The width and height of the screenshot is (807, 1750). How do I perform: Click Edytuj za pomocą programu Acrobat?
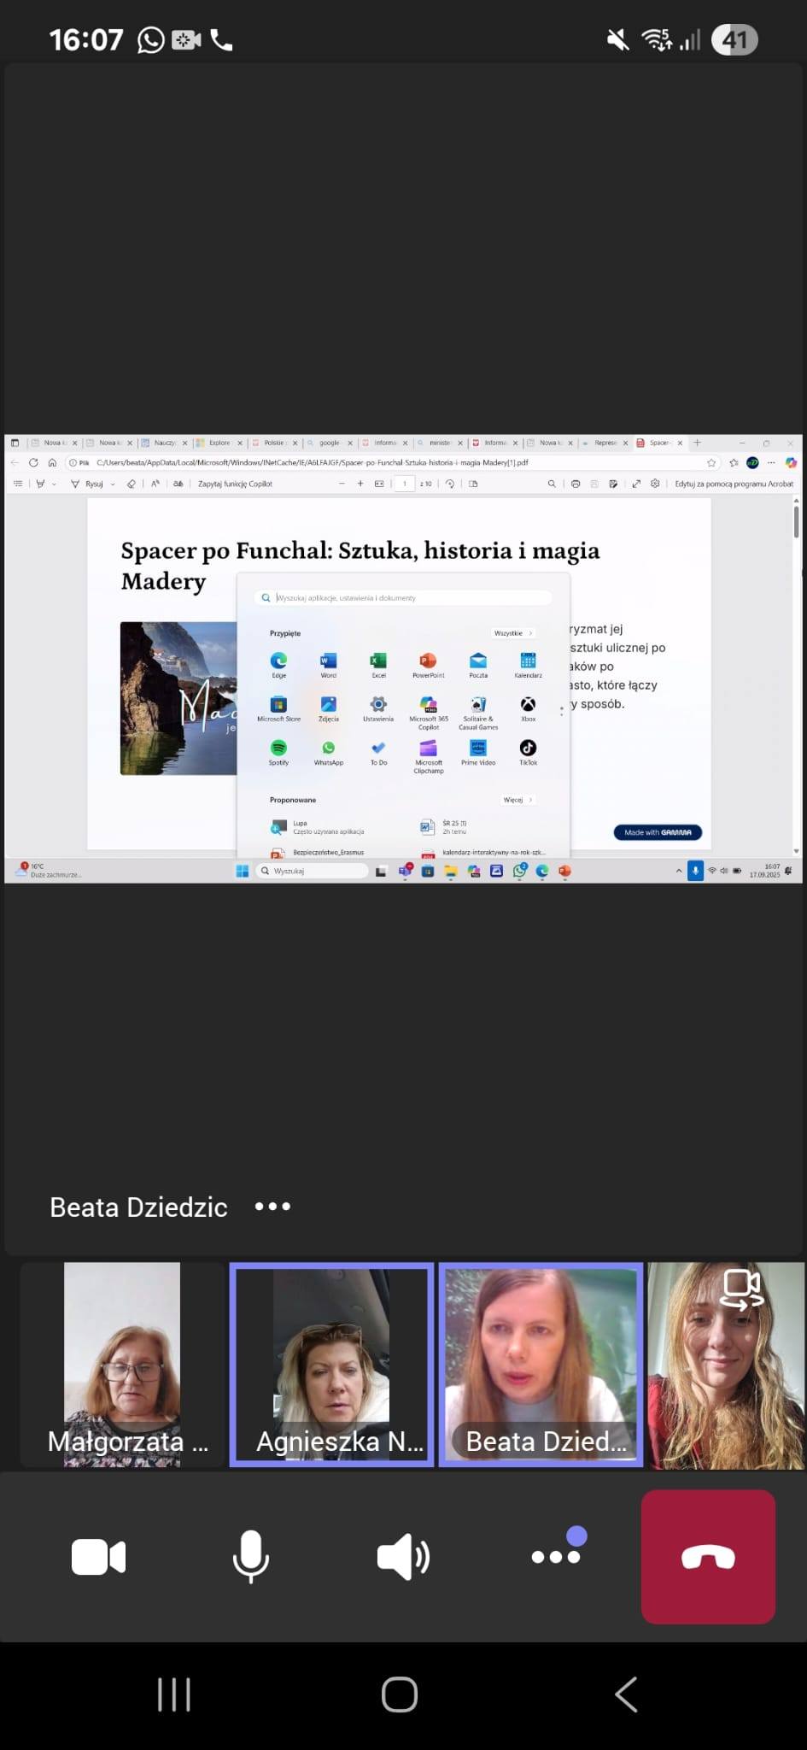[734, 484]
